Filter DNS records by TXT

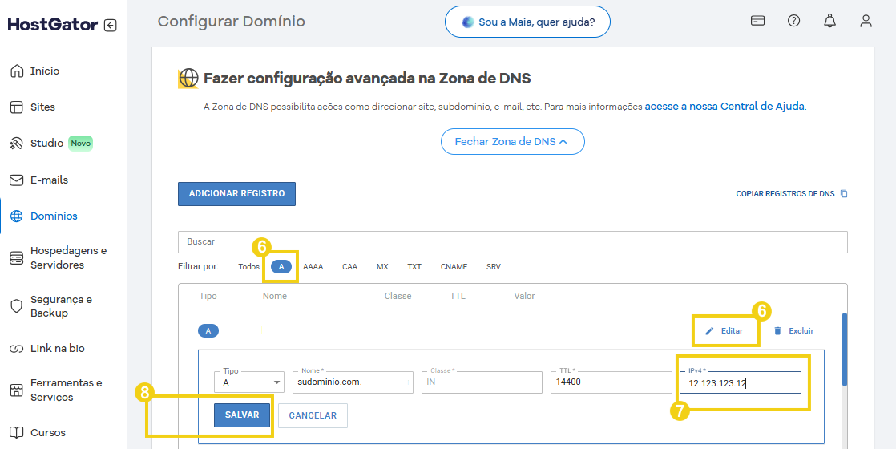click(x=414, y=266)
